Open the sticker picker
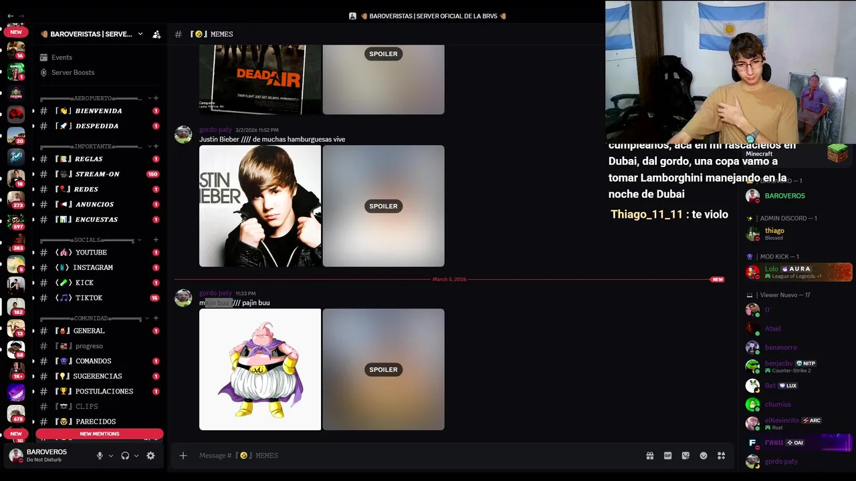The height and width of the screenshot is (481, 856). pos(685,456)
